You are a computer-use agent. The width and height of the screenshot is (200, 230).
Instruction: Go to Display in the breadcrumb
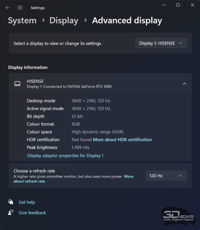tap(64, 20)
